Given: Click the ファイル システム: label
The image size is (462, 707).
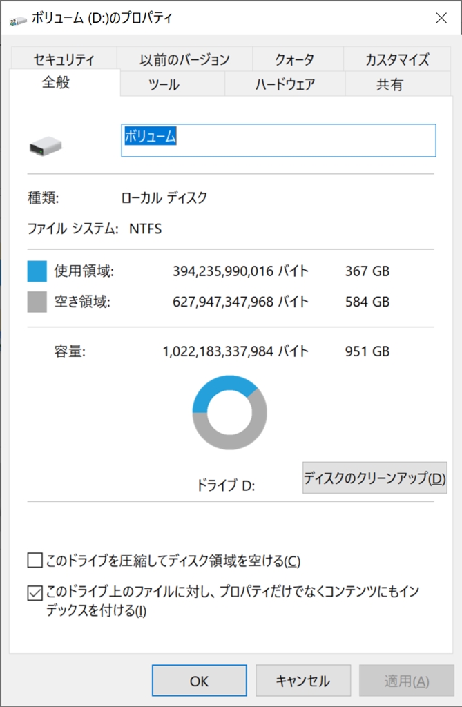Looking at the screenshot, I should tap(73, 229).
